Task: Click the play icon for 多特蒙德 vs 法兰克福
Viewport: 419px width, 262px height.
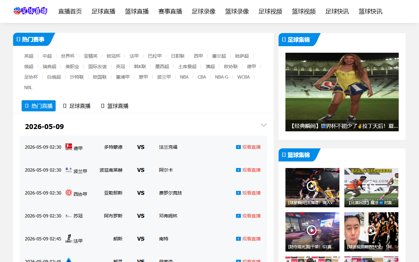Action: 238,147
